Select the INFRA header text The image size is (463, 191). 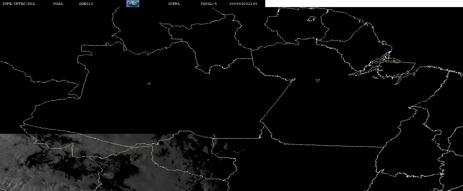coord(174,4)
